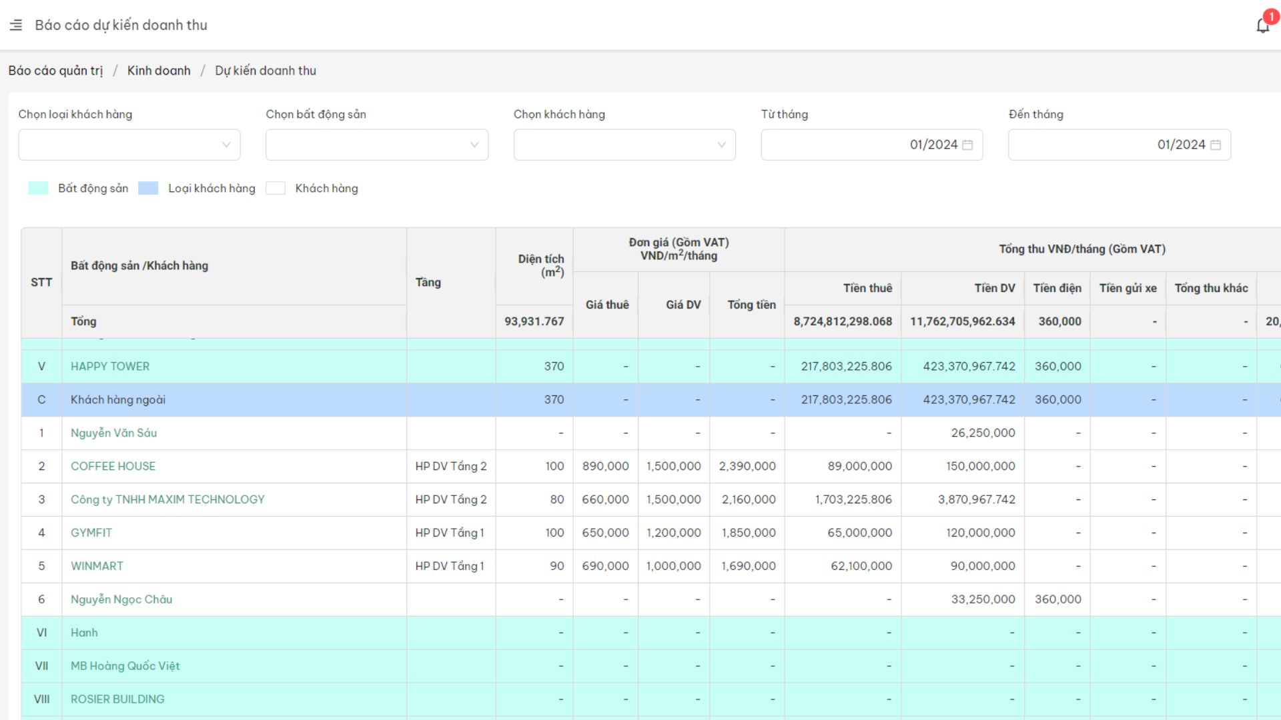Click the STT column header
Screen dimensions: 1281x720
click(41, 283)
